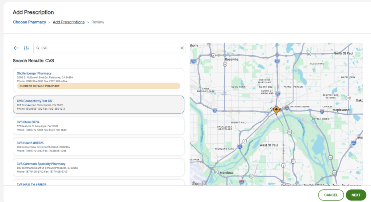Open the Review breadcrumb step
The image size is (371, 202).
tap(98, 22)
